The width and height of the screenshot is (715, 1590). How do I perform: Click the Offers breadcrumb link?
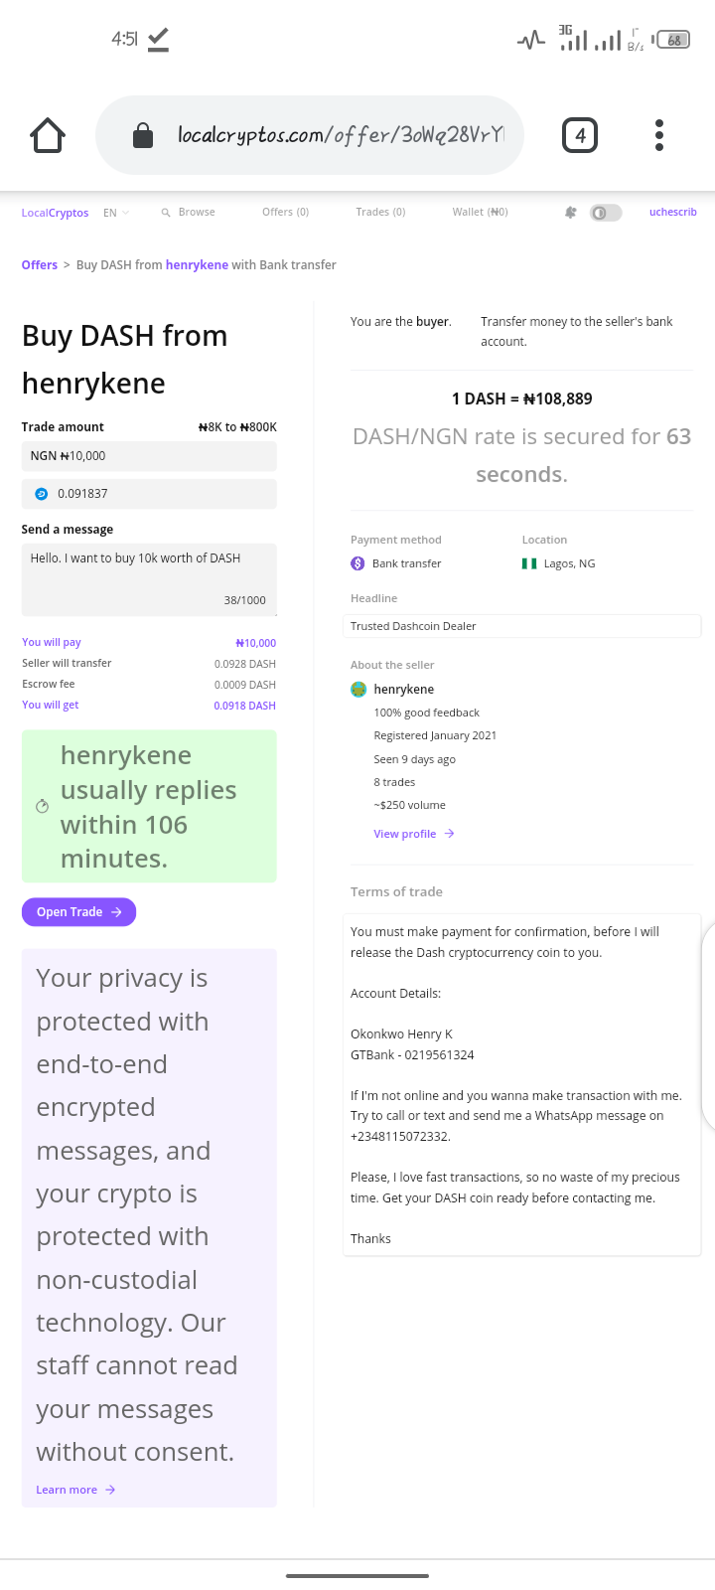coord(40,265)
